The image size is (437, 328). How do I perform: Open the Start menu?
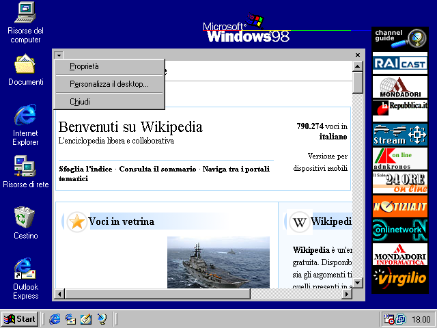(20, 318)
